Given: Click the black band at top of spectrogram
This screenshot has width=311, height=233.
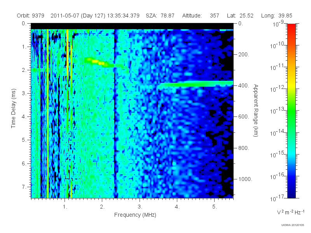Looking at the screenshot, I should 132,26.
